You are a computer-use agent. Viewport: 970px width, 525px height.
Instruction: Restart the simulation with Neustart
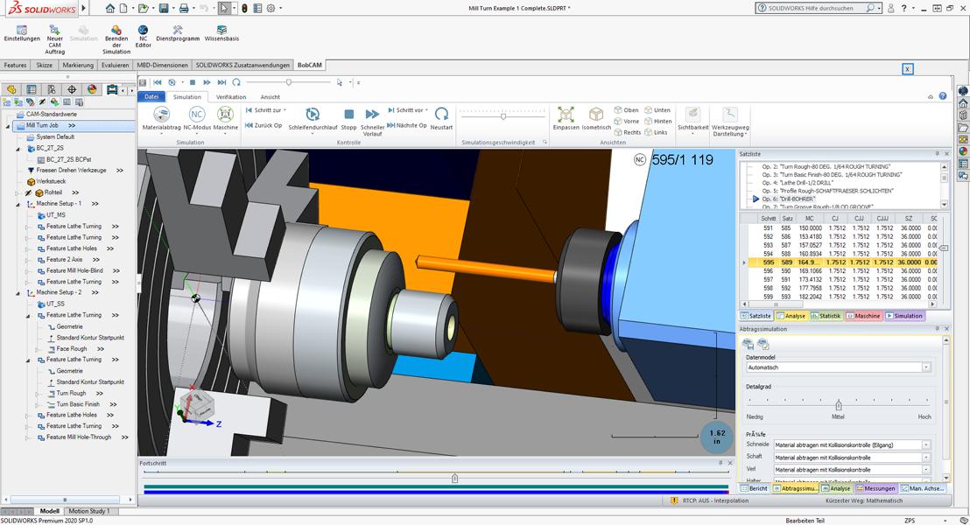441,118
